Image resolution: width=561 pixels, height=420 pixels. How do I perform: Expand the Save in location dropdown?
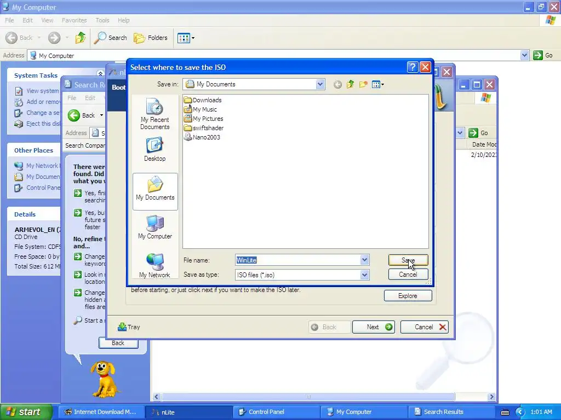click(320, 84)
